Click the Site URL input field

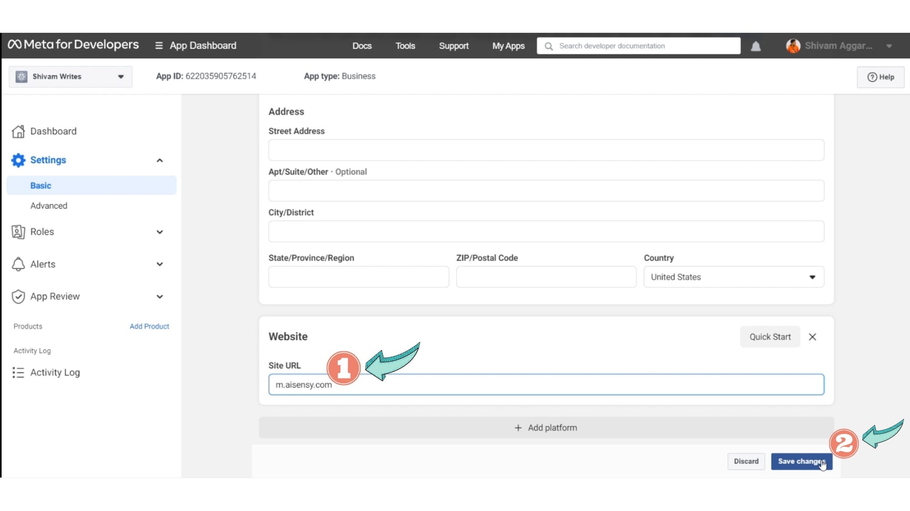[546, 384]
